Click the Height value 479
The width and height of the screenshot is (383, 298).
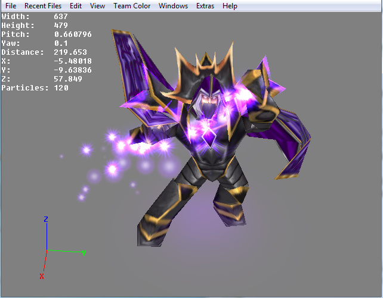[x=61, y=26]
